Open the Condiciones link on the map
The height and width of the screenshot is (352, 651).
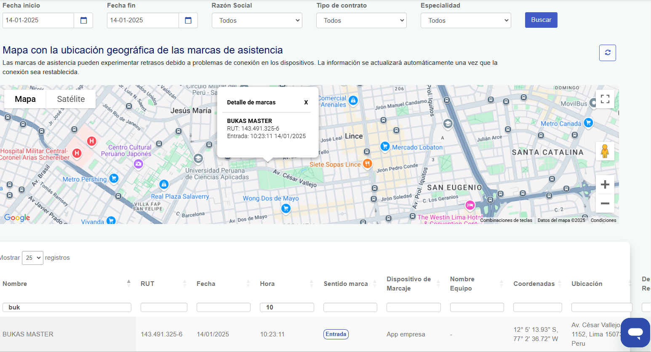pos(603,220)
